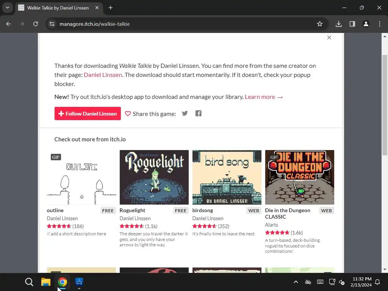Open the Roguelight title link
This screenshot has height=291, width=388.
(132, 210)
